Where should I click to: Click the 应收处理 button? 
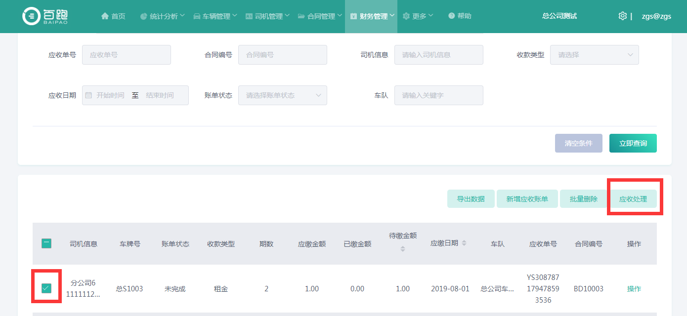tap(633, 199)
